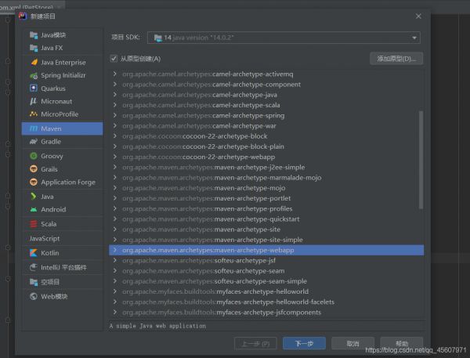Select maven-archetype-site-simple row
The height and width of the screenshot is (358, 470).
coord(266,240)
